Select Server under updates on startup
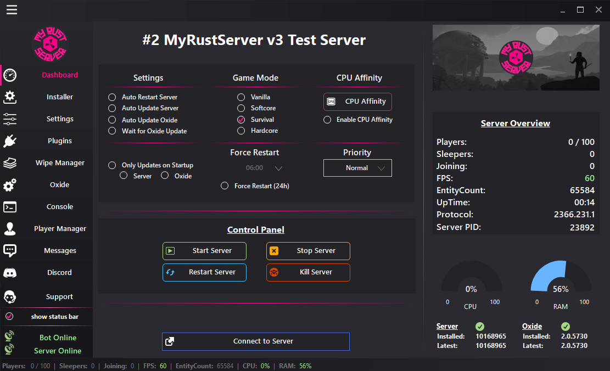Viewport: 610px width, 371px height. coord(124,176)
